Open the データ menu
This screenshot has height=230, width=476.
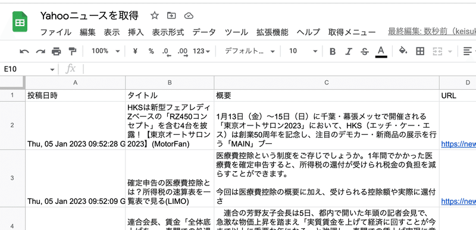[204, 32]
